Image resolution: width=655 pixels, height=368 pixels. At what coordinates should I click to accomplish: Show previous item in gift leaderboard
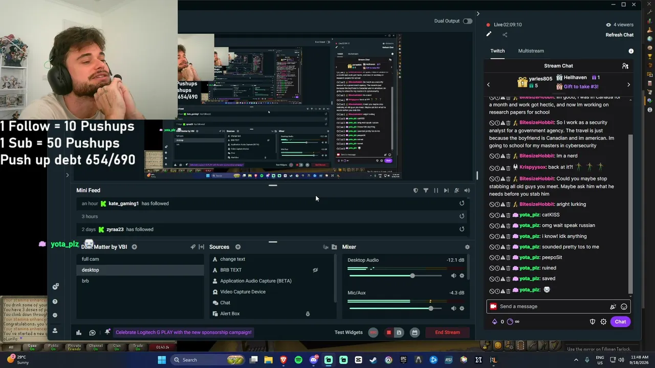pyautogui.click(x=488, y=85)
